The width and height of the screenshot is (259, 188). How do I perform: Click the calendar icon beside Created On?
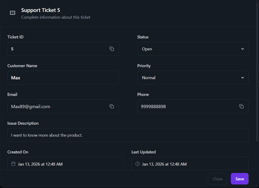[13, 164]
